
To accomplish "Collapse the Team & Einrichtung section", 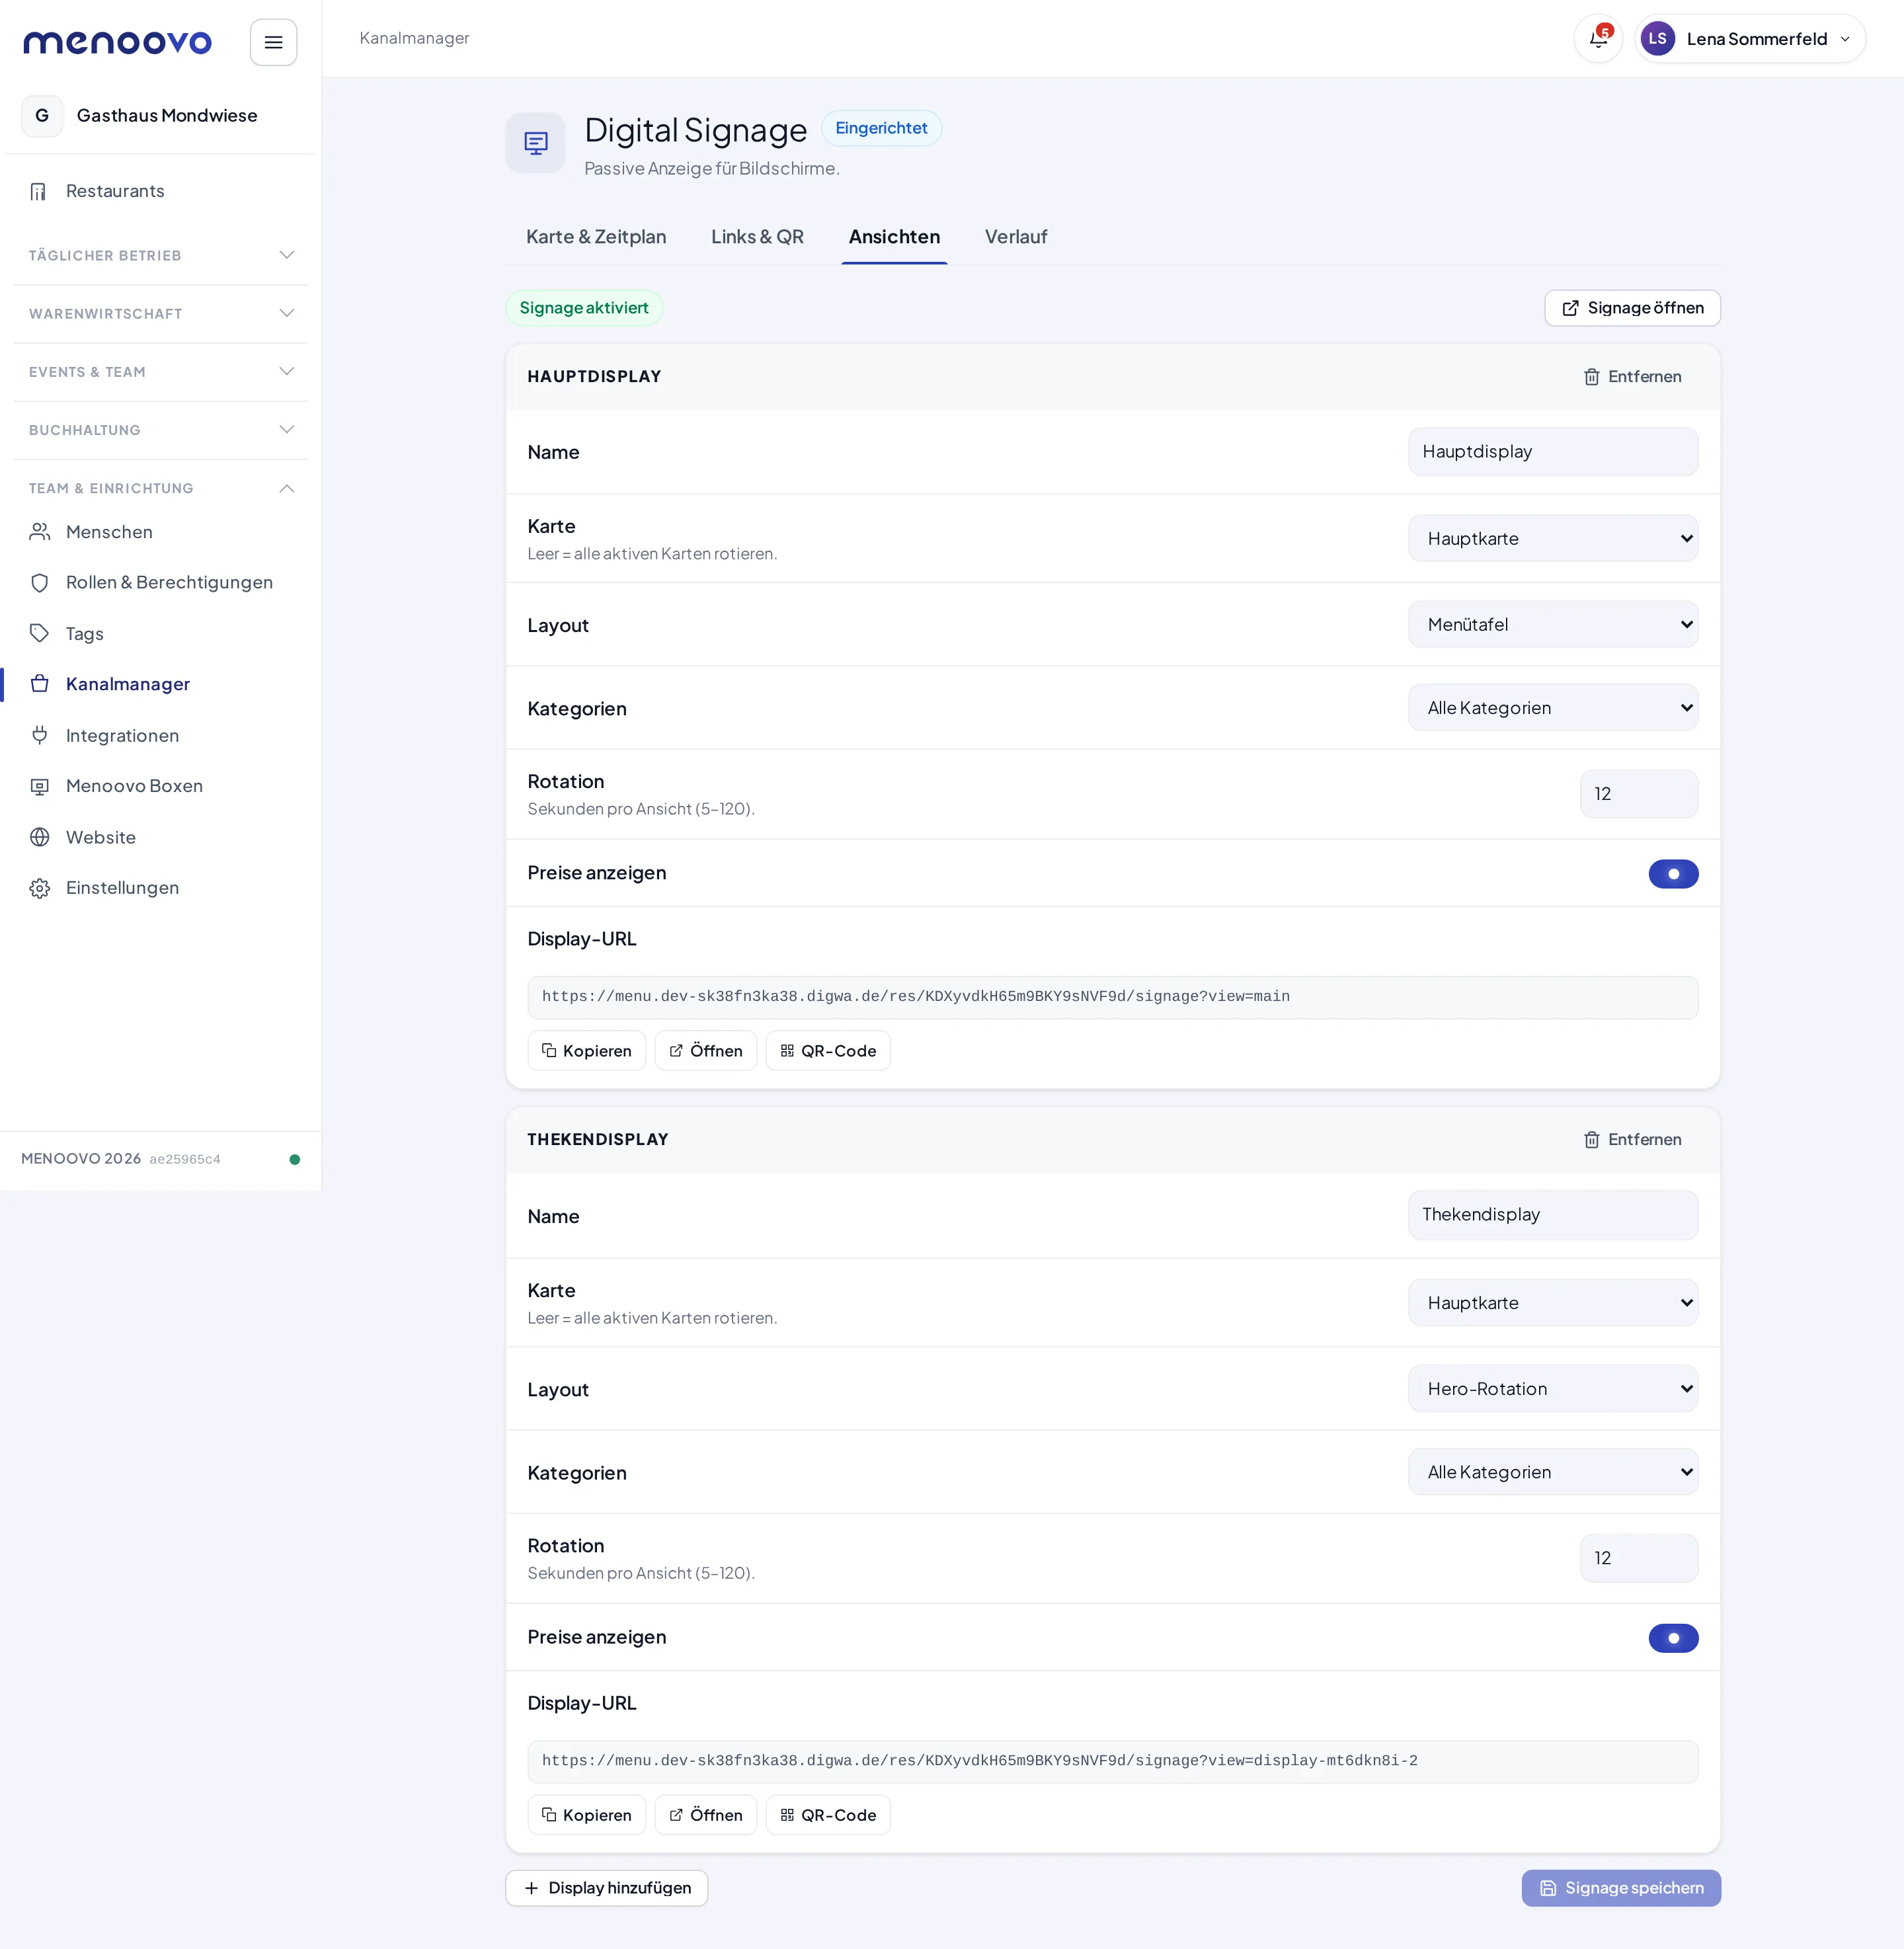I will point(160,489).
